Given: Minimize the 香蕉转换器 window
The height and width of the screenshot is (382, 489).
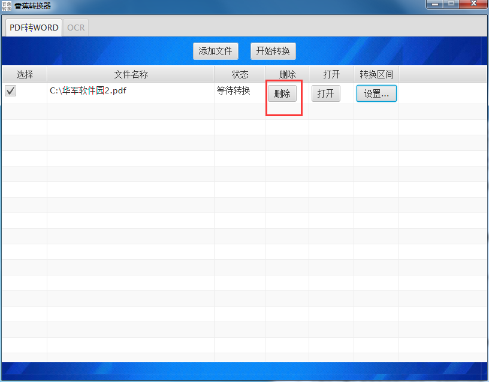Looking at the screenshot, I should click(435, 4).
